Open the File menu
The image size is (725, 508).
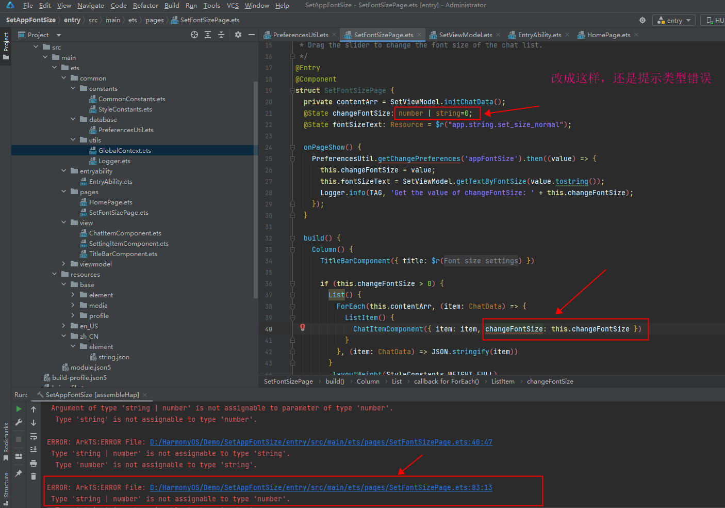[x=28, y=5]
